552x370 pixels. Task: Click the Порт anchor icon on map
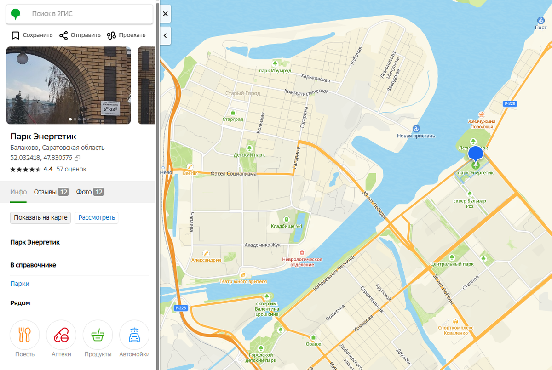541,20
